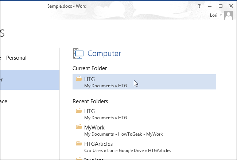Screen dimensions: 237x160
Task: Click the folder icon beside Current Folder HTG
Action: click(x=79, y=79)
